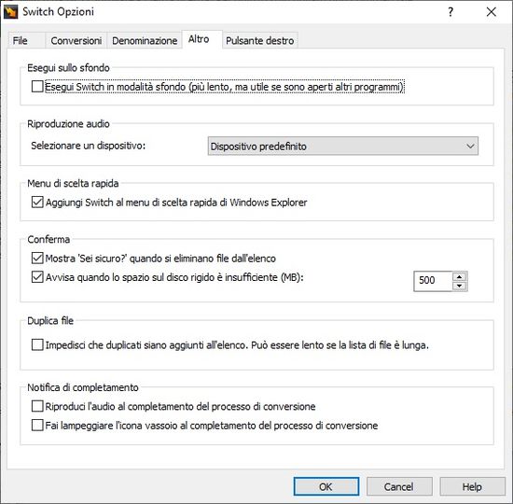Confirm settings with the OK button
The image size is (513, 504).
(326, 486)
